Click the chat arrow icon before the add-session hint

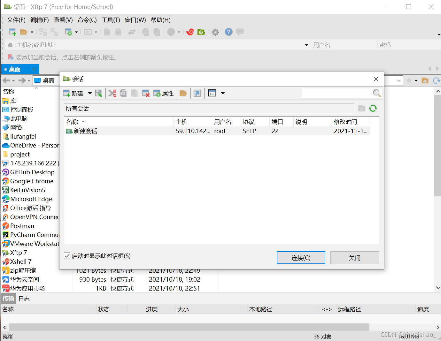pyautogui.click(x=11, y=57)
